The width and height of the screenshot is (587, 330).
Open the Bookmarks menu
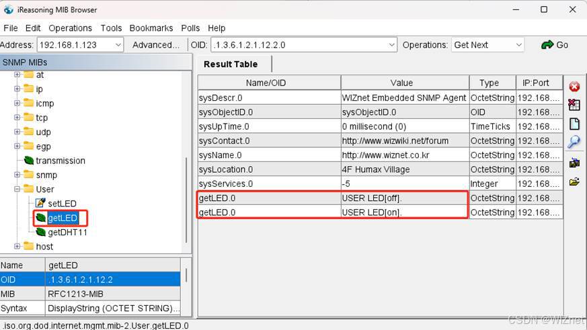point(151,28)
